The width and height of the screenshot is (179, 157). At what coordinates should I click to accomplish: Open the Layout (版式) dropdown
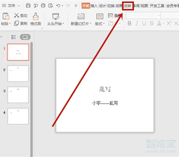point(100,24)
